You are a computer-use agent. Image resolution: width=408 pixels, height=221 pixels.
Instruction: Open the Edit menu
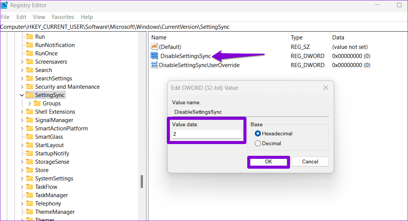21,17
